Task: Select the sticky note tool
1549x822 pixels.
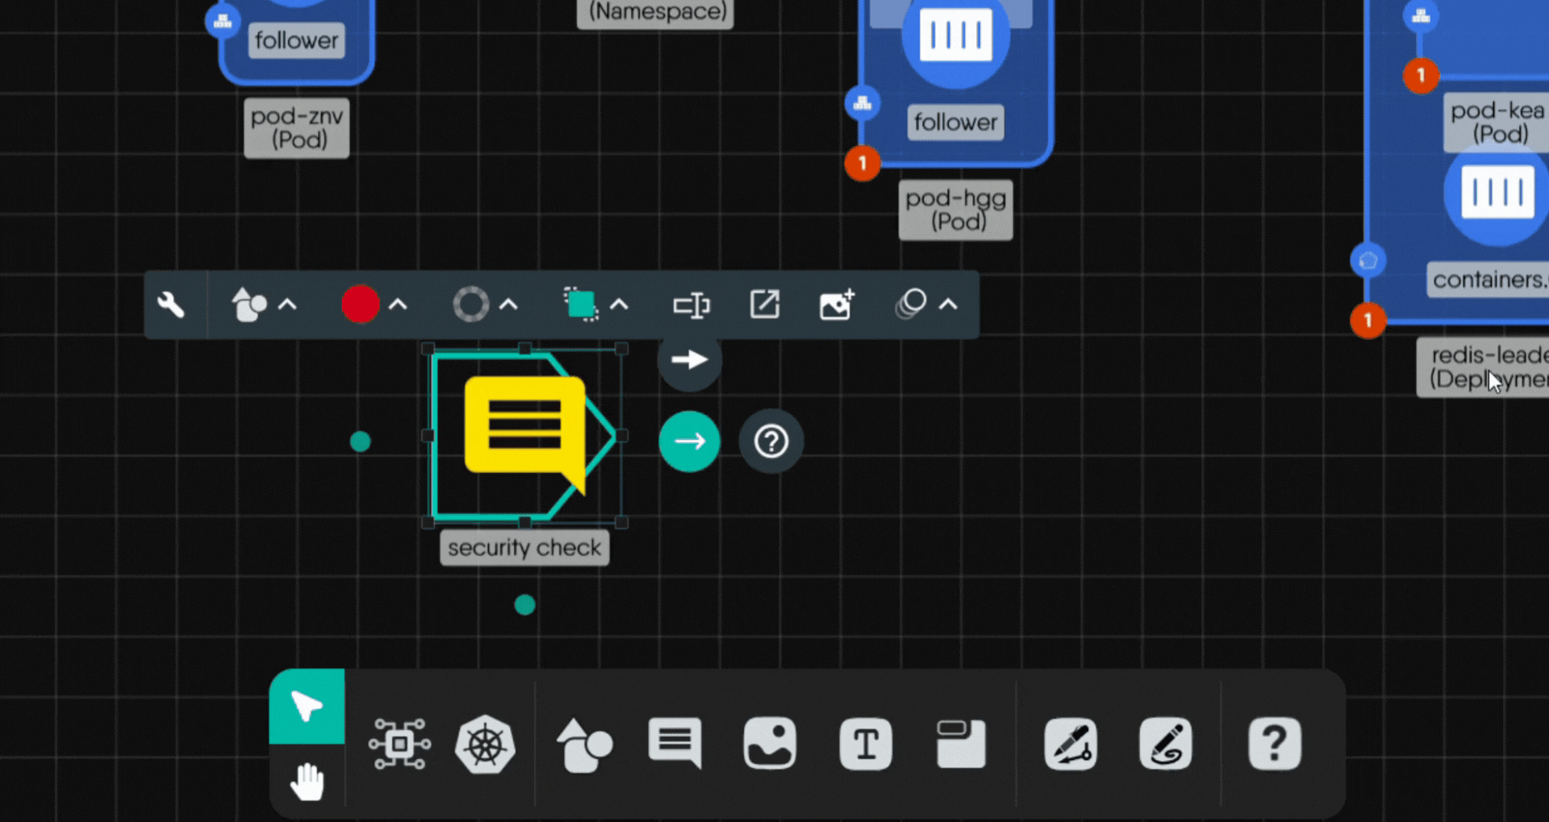Action: [x=960, y=744]
